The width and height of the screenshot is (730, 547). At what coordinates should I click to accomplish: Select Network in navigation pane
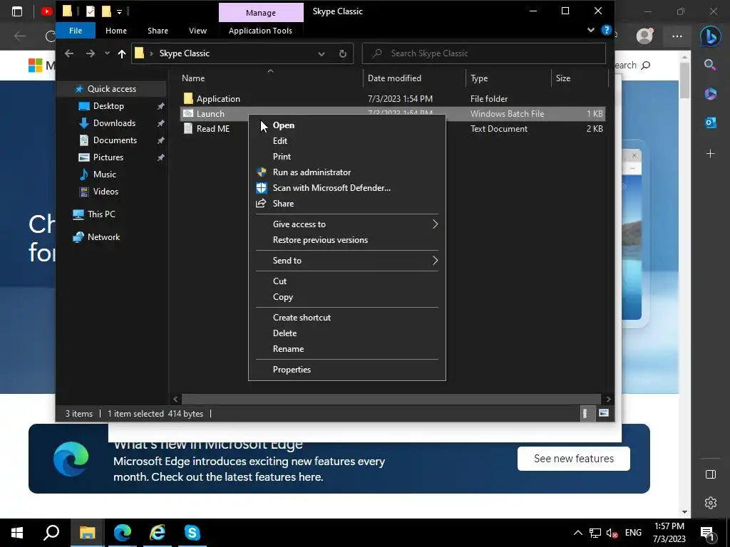(x=103, y=237)
